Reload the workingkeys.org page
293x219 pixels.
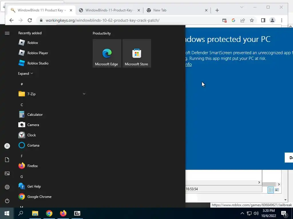[x=30, y=20]
